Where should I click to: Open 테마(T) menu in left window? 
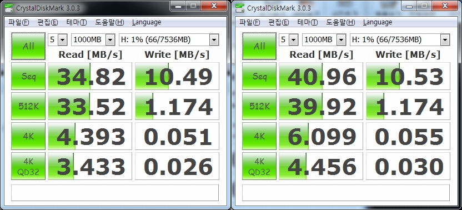tap(76, 22)
